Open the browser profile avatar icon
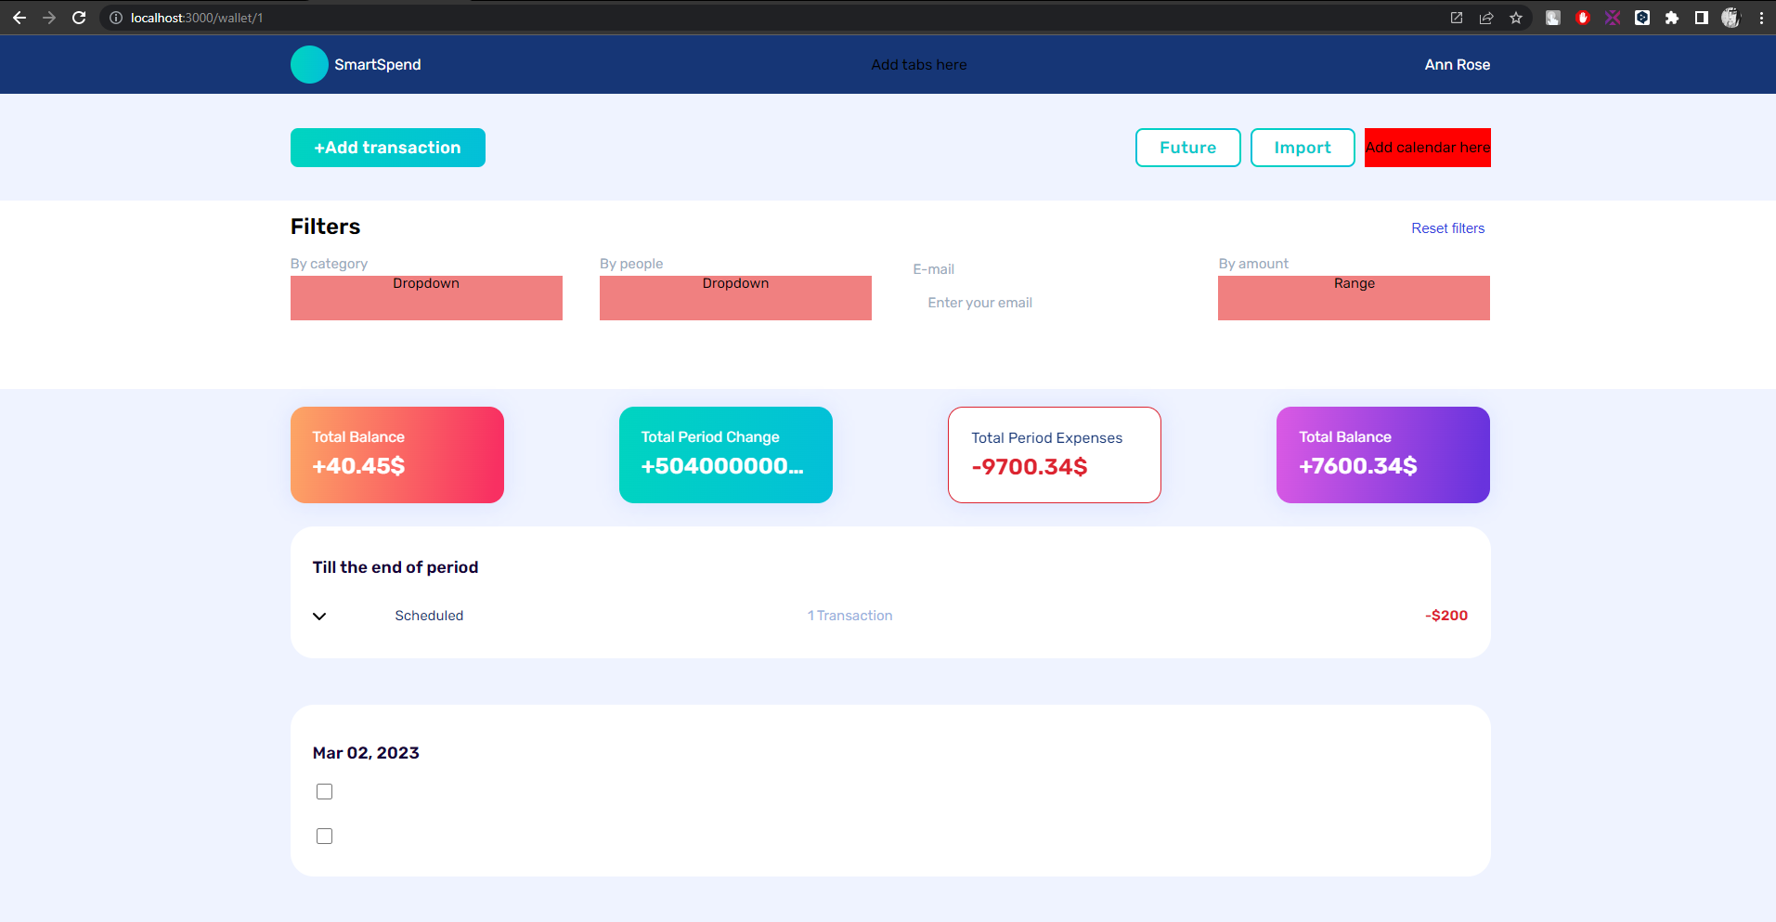The width and height of the screenshot is (1776, 922). 1731,18
